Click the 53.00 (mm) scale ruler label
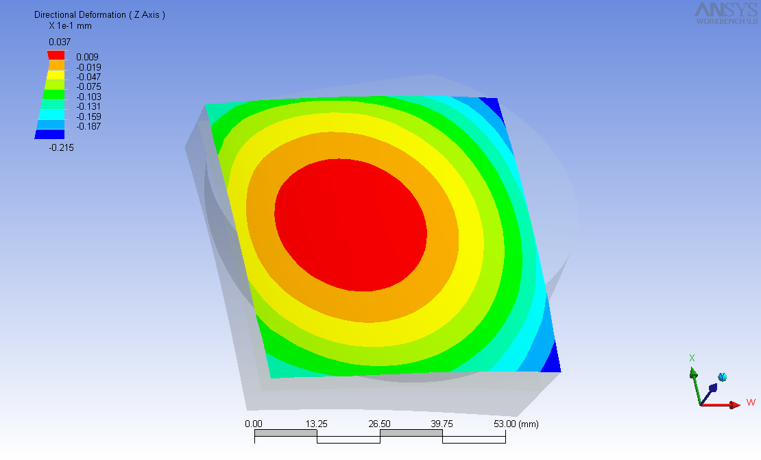This screenshot has width=761, height=460. [x=516, y=424]
